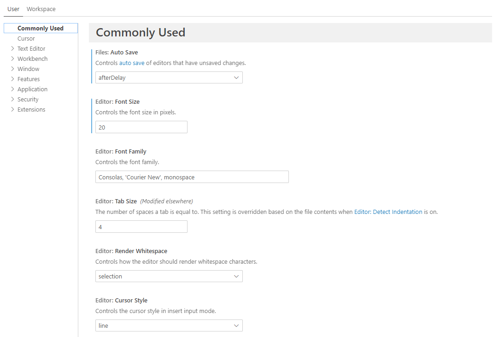Open the Render Whitespace dropdown

169,277
